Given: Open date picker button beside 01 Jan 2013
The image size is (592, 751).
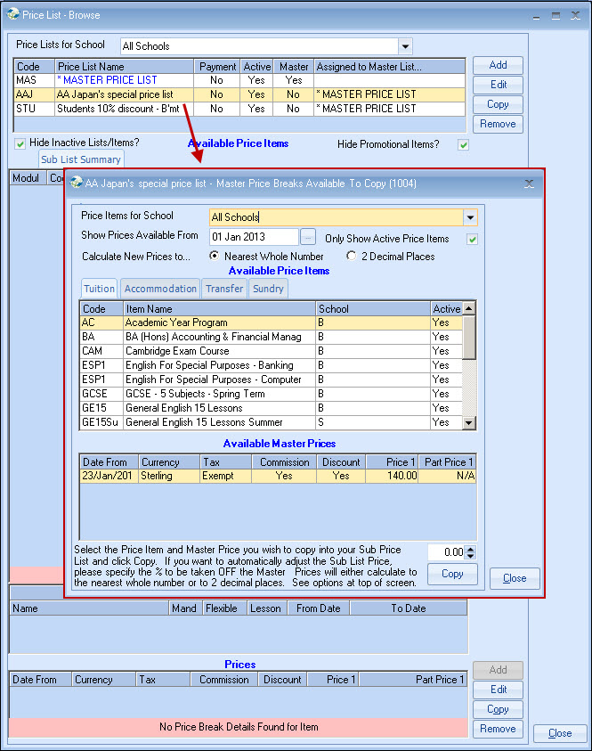Looking at the screenshot, I should point(308,237).
